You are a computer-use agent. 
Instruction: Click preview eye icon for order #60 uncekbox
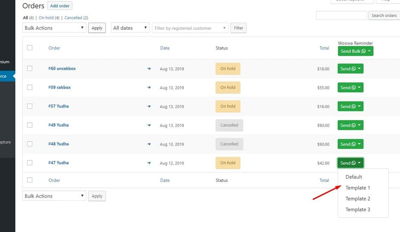pyautogui.click(x=149, y=69)
